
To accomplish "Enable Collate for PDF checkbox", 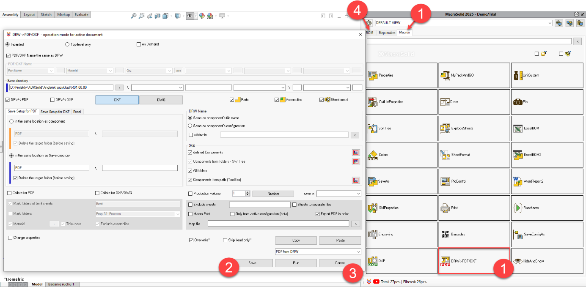I will pyautogui.click(x=9, y=193).
